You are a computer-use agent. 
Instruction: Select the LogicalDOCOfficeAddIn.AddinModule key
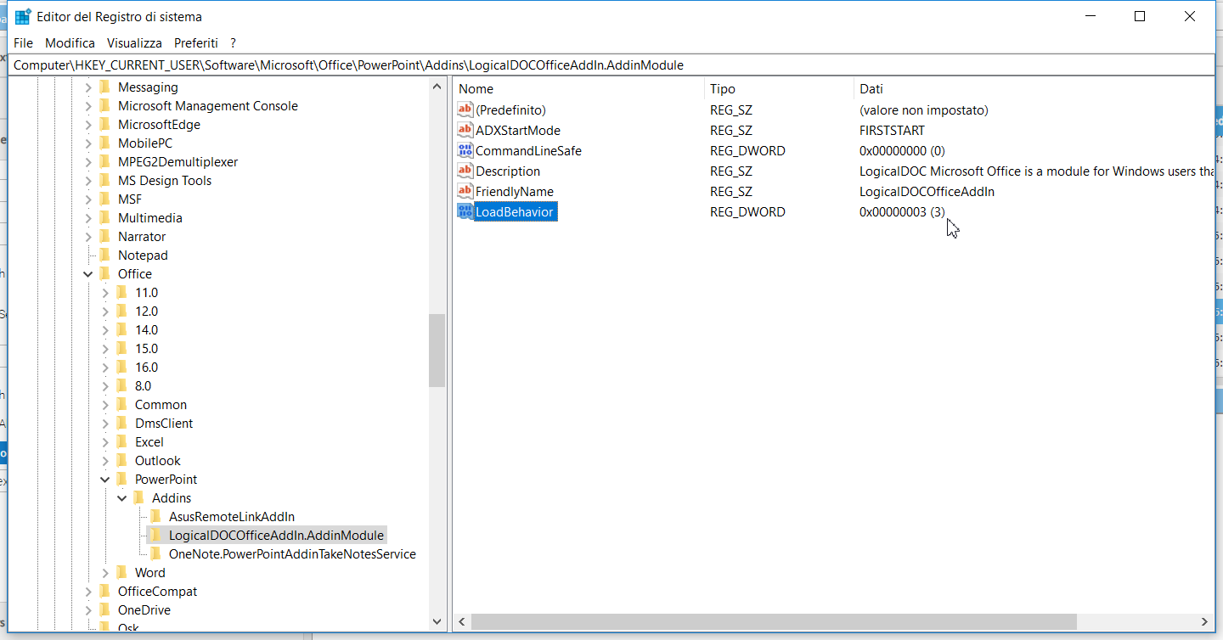pos(276,535)
